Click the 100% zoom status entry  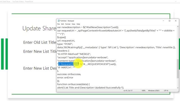[x=143, y=91]
